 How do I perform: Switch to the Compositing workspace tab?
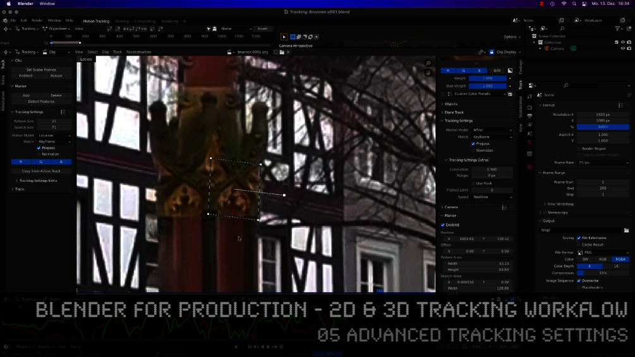(x=145, y=21)
